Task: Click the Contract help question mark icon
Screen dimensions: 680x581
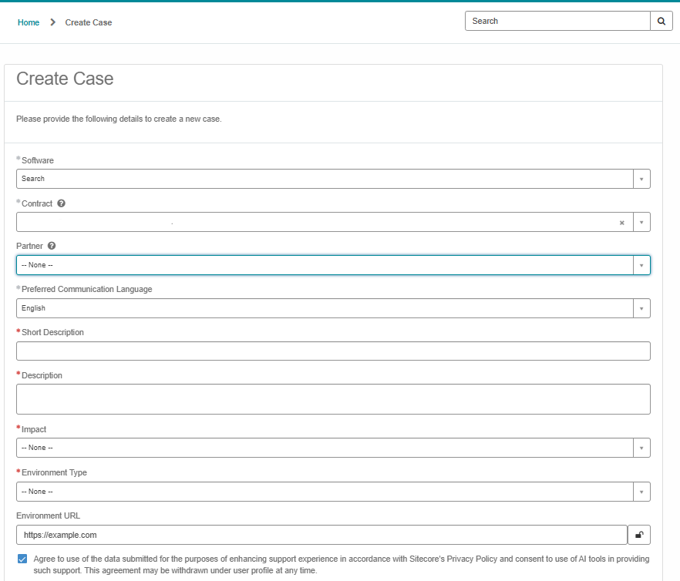Action: point(61,203)
